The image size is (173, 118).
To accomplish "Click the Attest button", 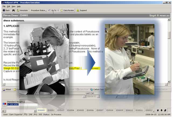I will [x=7, y=89].
